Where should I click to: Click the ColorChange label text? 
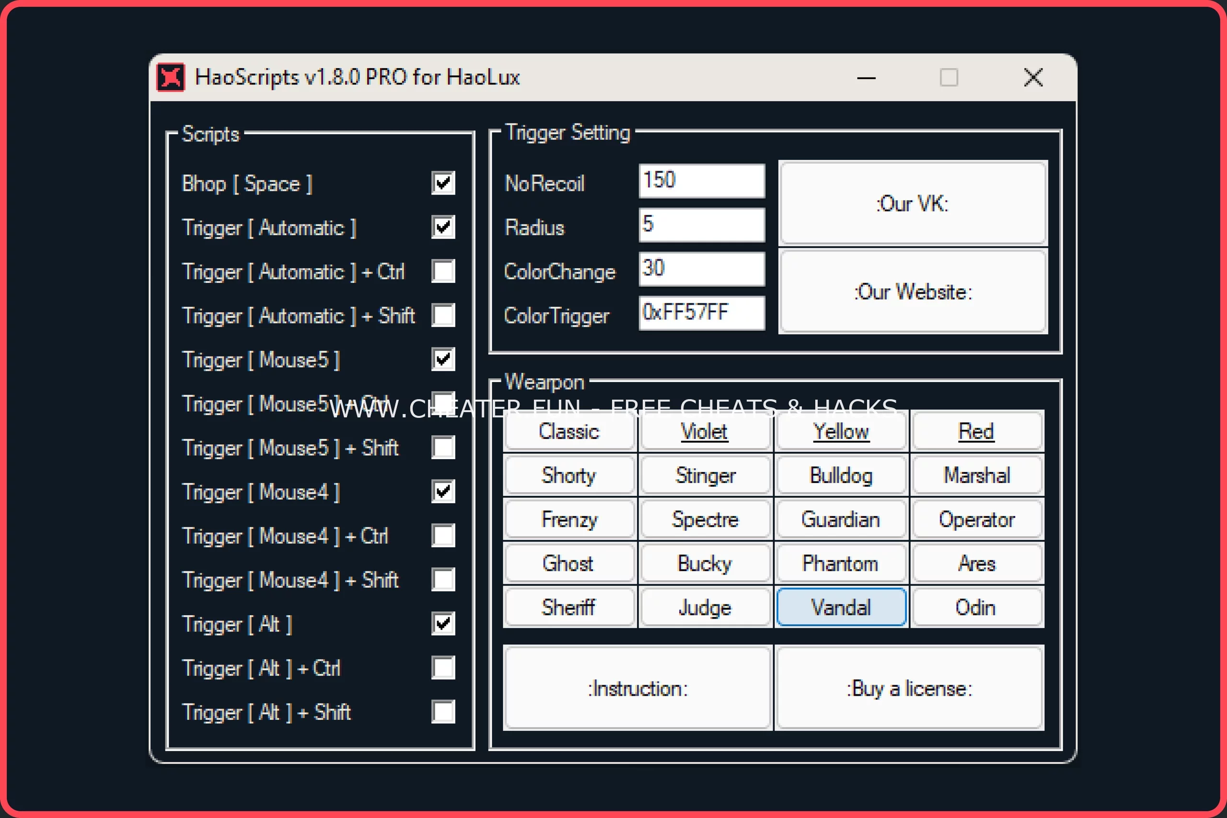[560, 272]
